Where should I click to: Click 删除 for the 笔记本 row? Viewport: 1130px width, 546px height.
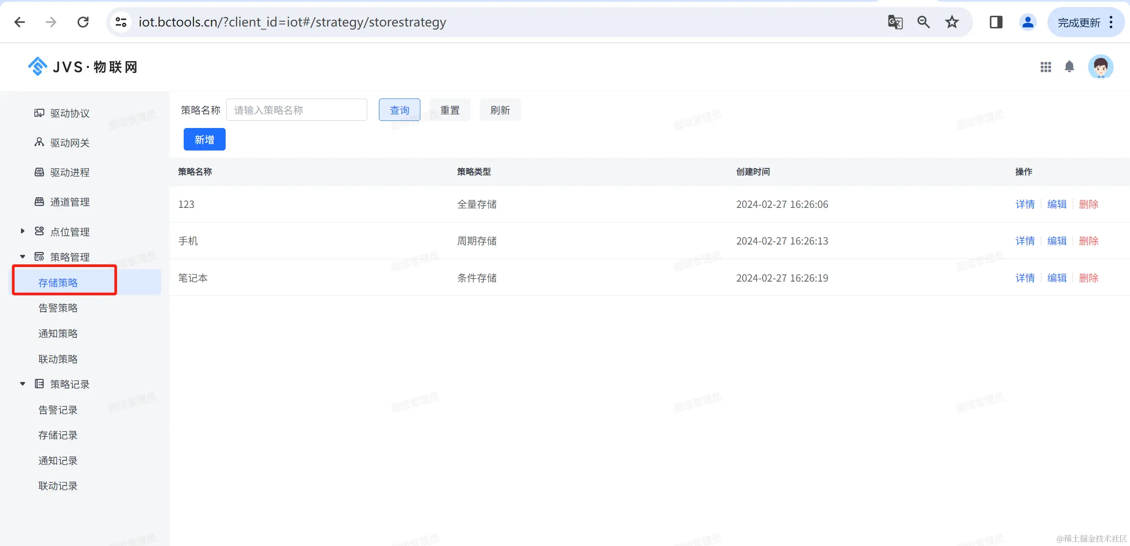point(1088,278)
